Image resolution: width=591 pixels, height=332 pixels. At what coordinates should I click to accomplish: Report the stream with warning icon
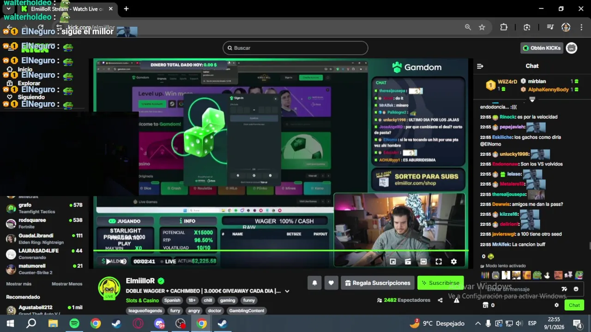pyautogui.click(x=456, y=300)
